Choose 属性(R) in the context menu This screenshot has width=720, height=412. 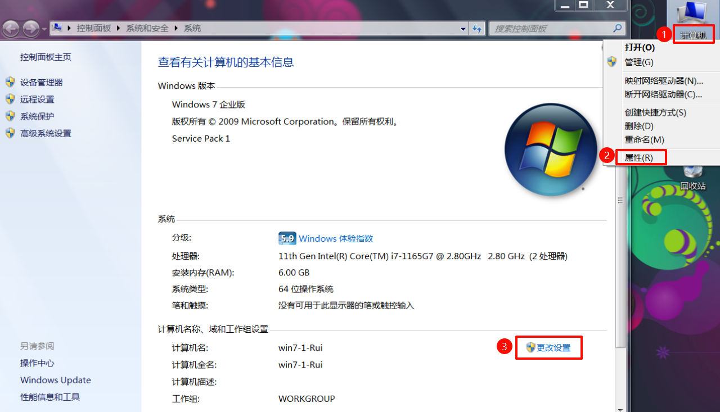[639, 157]
